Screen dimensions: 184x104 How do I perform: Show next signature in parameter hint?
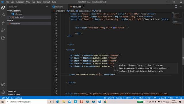[116, 72]
